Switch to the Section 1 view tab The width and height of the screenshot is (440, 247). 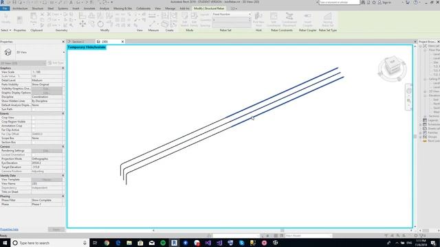(x=78, y=41)
